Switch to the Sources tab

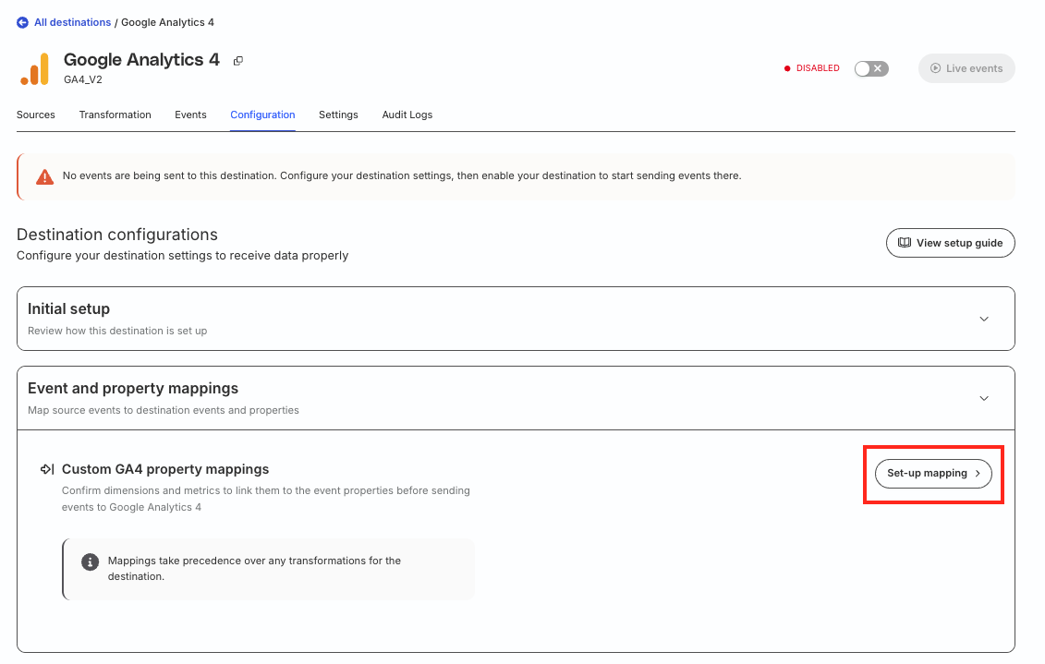click(x=36, y=115)
